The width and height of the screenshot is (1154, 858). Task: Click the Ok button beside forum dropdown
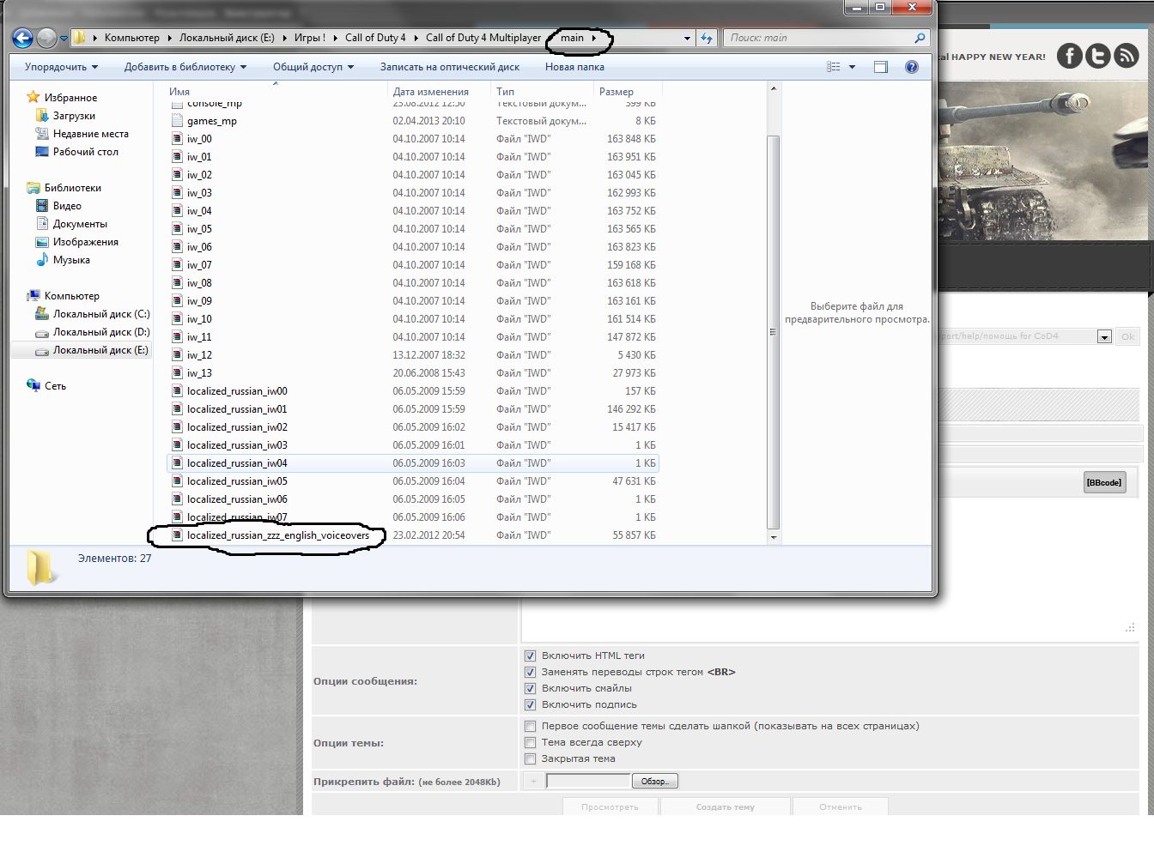coord(1127,336)
